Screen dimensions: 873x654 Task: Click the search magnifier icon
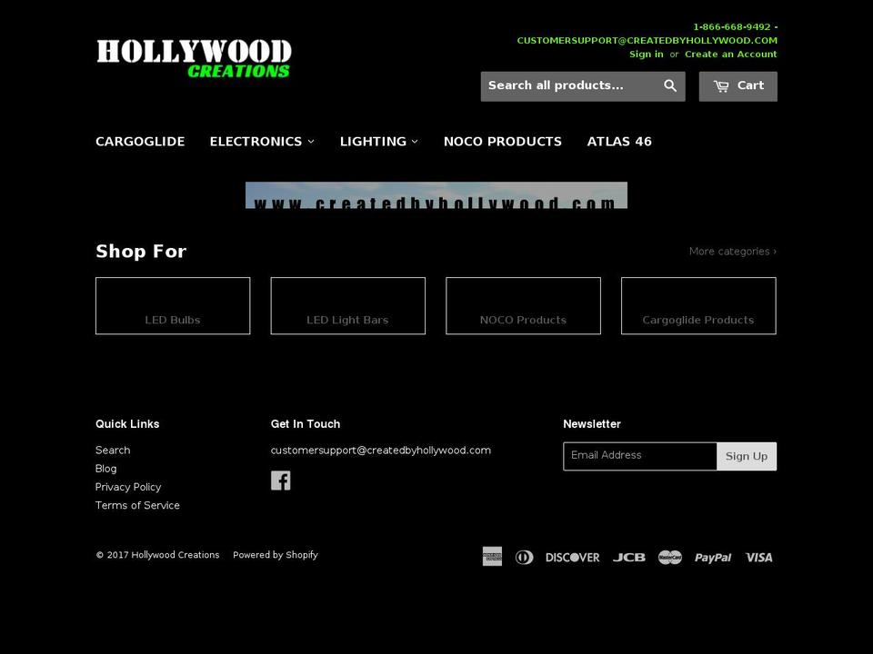pos(670,85)
